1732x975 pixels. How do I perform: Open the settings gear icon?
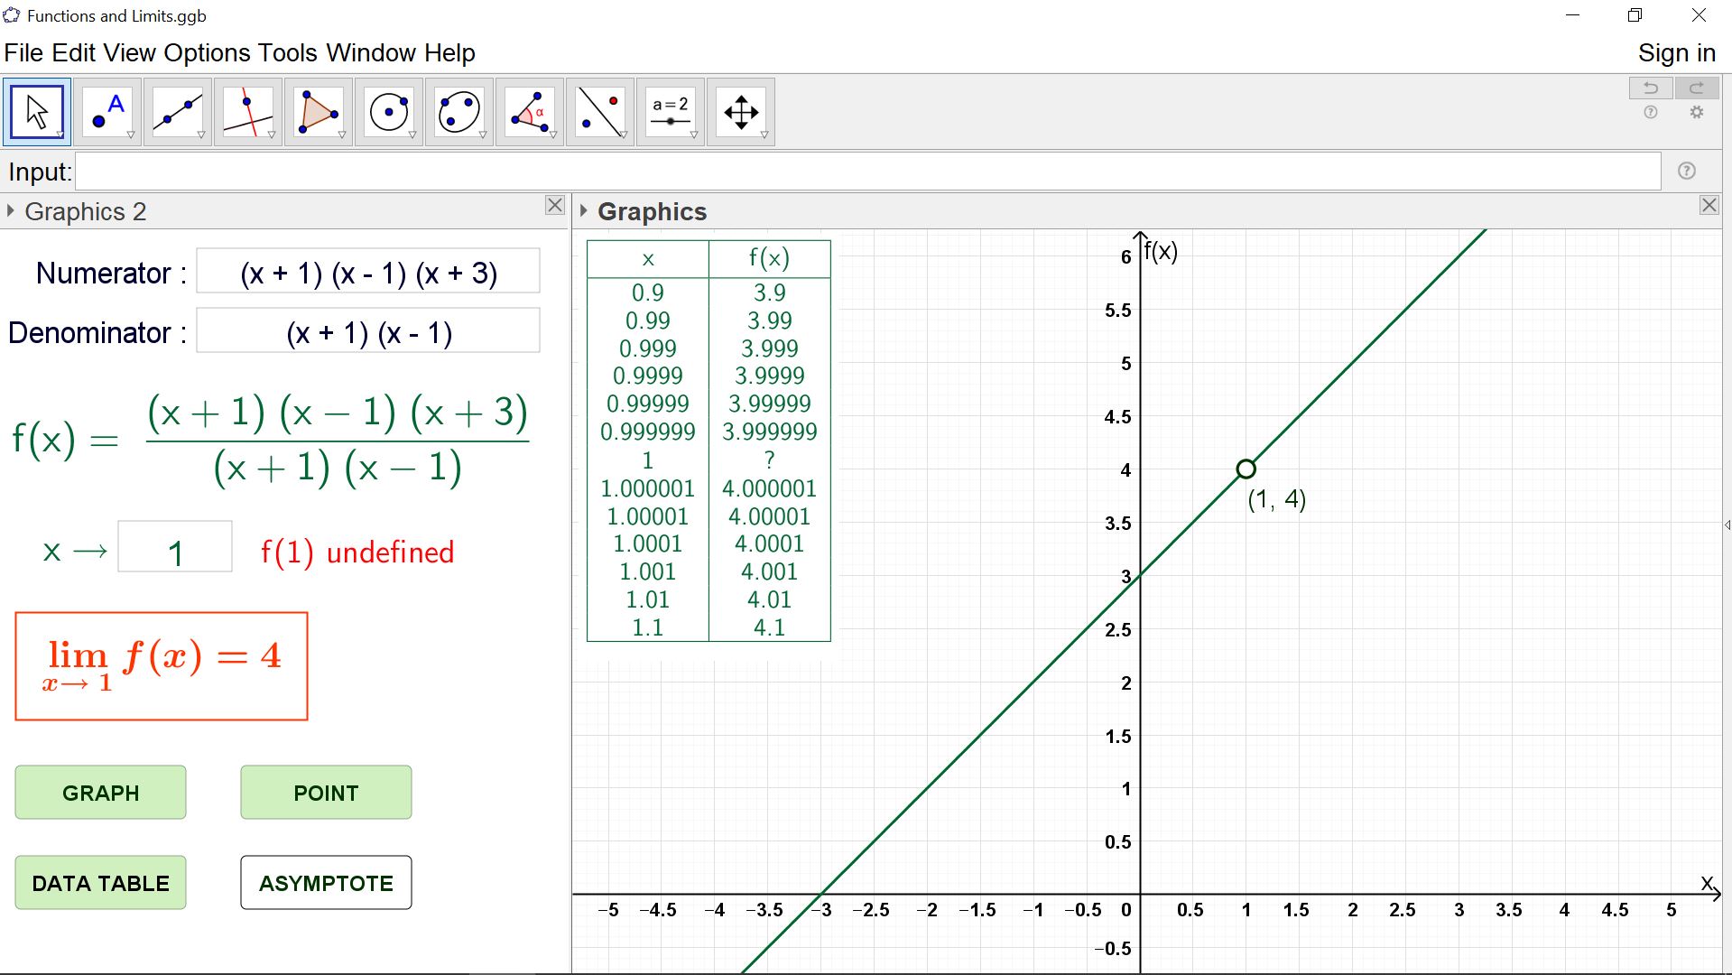pos(1697,113)
